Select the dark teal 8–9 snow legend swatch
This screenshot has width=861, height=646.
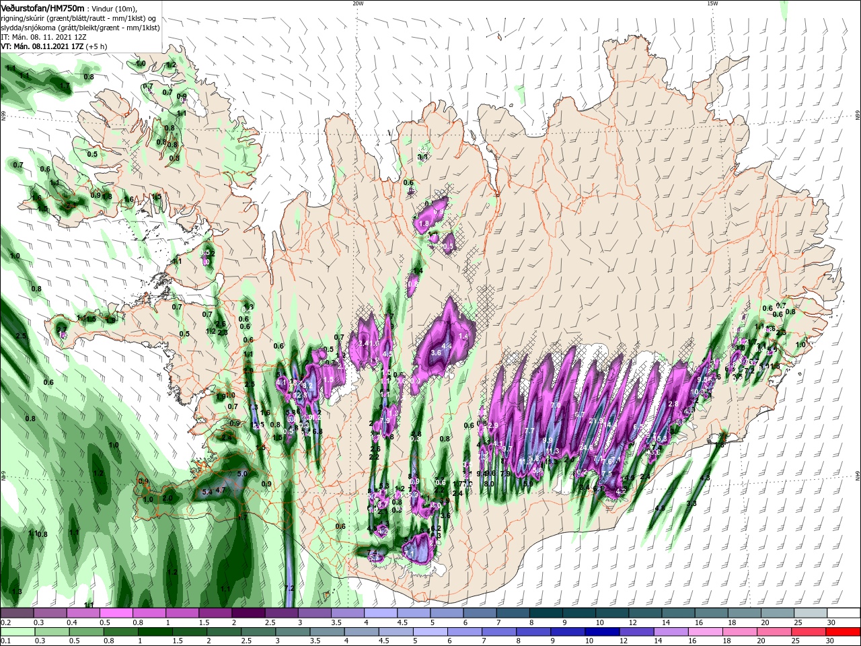tap(546, 614)
